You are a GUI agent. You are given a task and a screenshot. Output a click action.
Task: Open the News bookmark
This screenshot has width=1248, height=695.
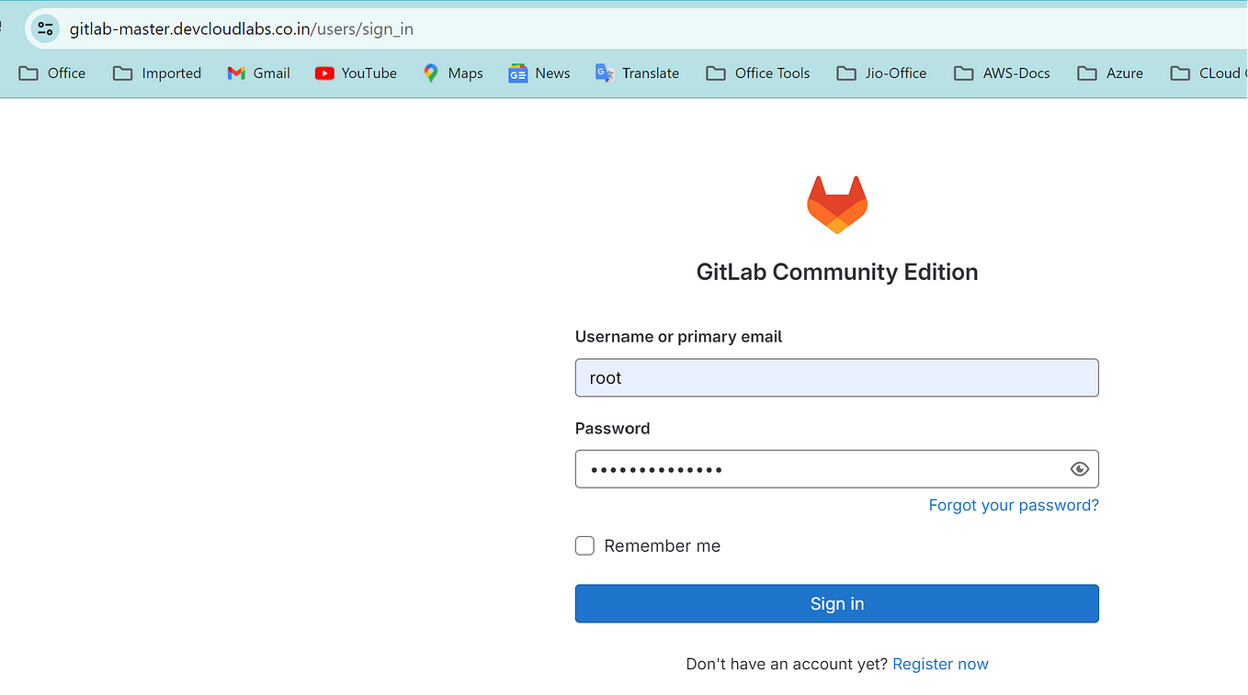539,73
